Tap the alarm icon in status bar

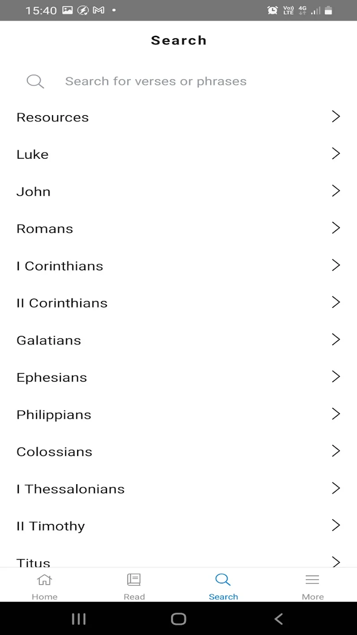272,10
